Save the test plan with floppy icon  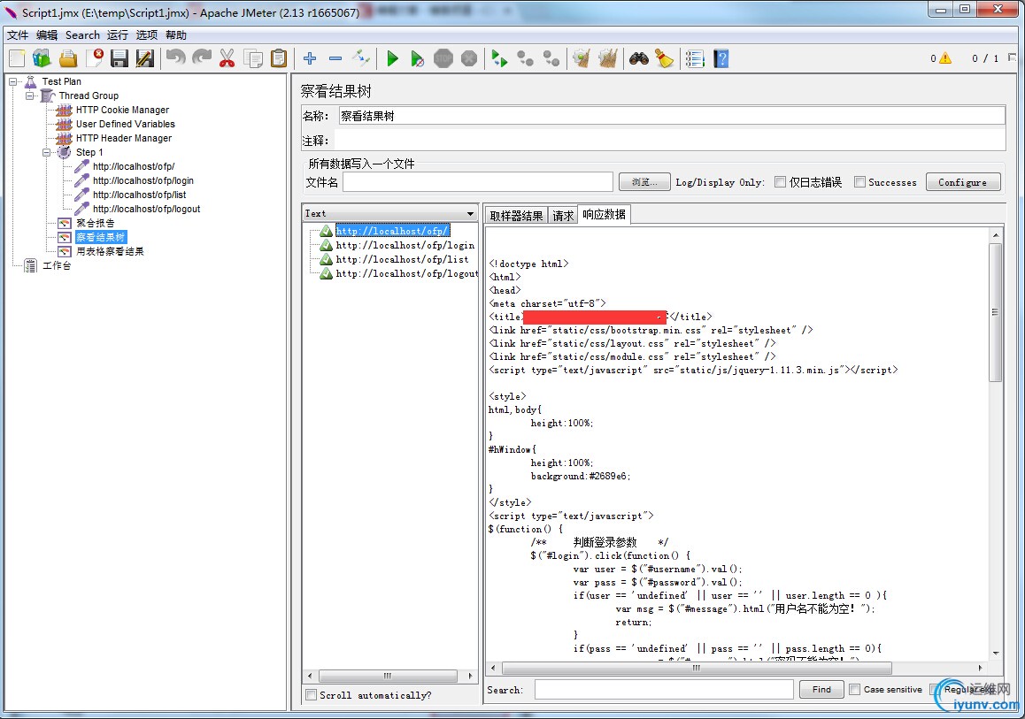119,58
